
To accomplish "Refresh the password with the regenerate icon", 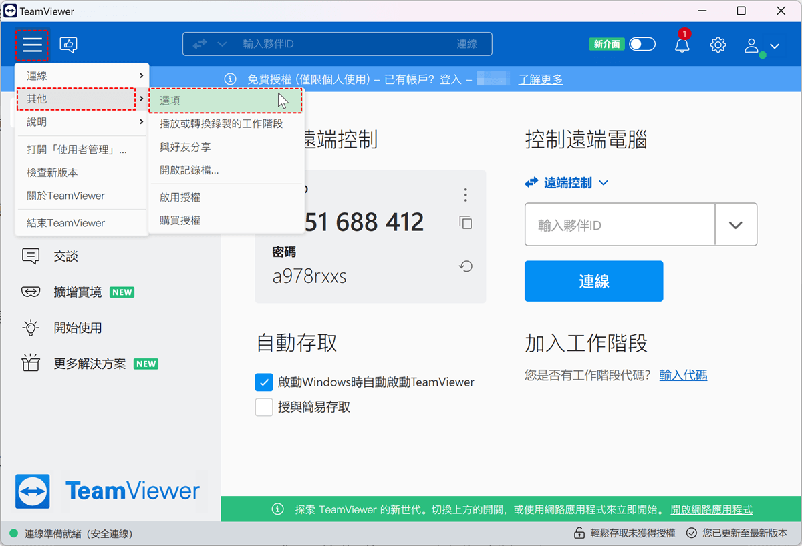I will (x=466, y=266).
